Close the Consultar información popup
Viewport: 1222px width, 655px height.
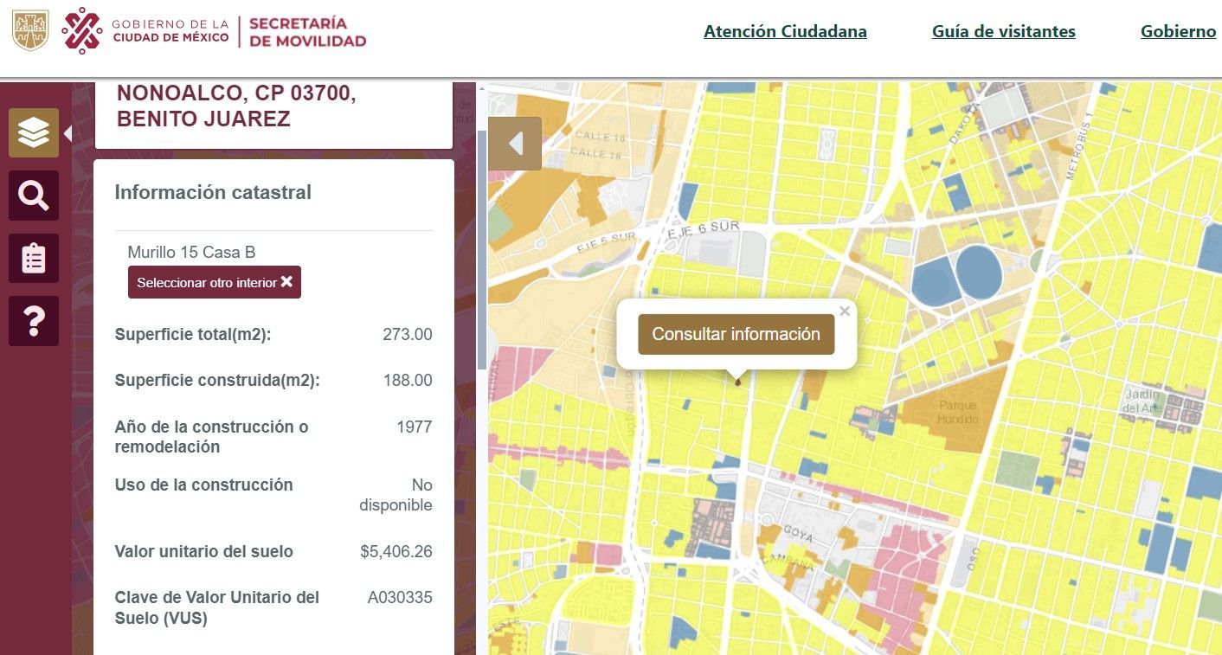(845, 311)
